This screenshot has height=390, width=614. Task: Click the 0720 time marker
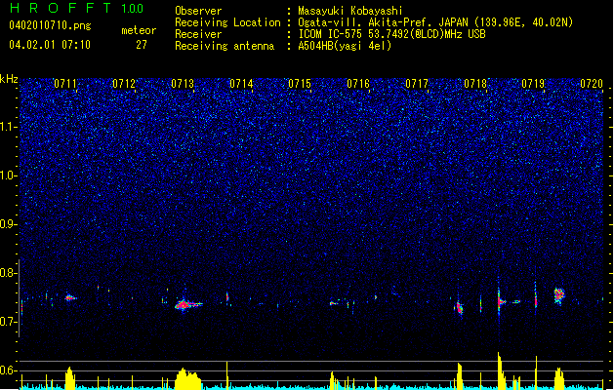click(592, 84)
